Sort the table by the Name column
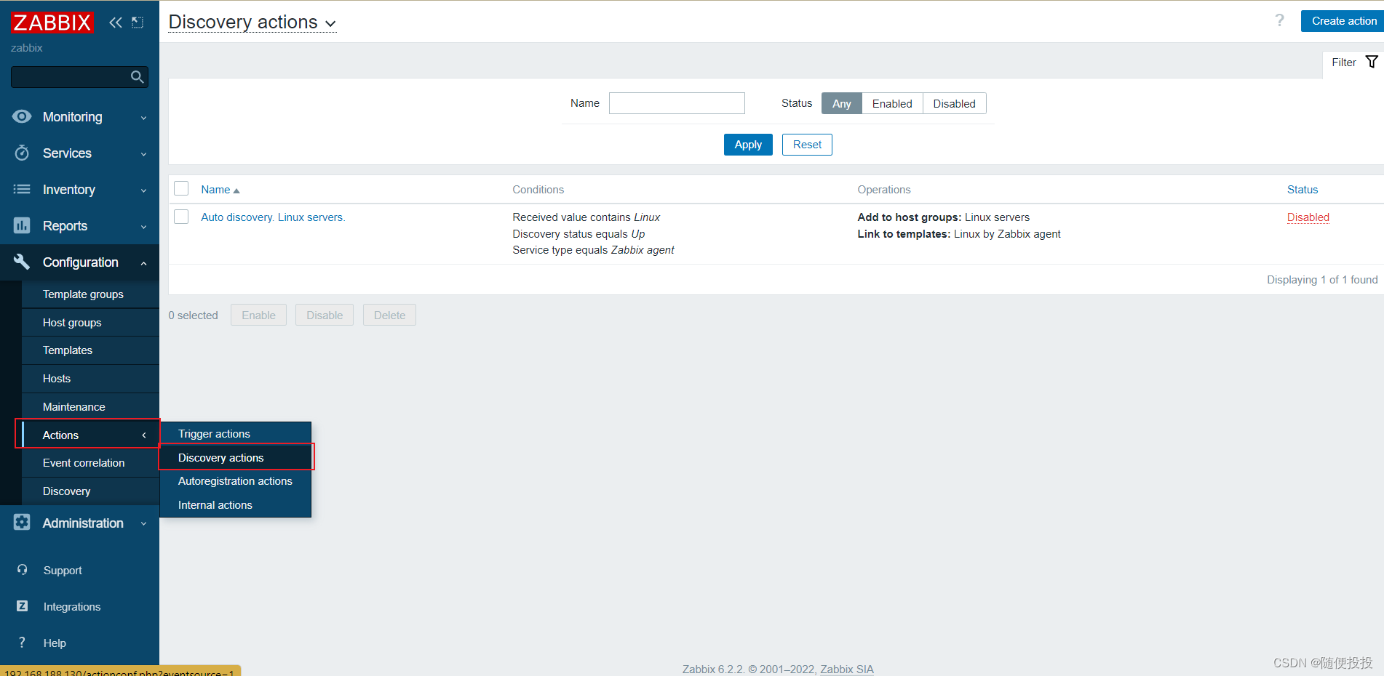The image size is (1384, 676). 220,190
